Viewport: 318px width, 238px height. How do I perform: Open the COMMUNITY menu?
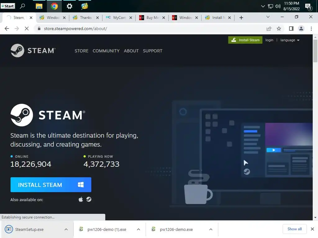click(x=106, y=51)
